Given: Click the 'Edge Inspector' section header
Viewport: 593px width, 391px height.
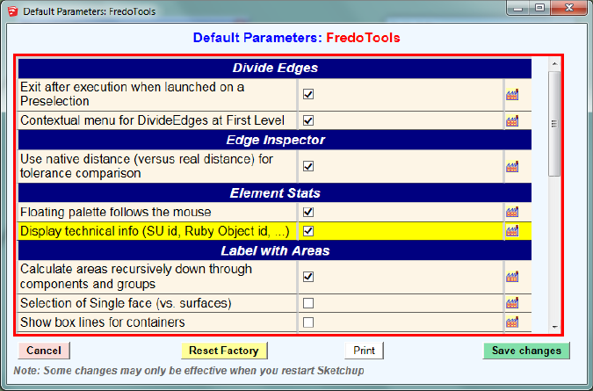Looking at the screenshot, I should click(275, 140).
